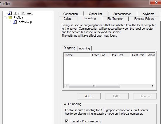Image resolution: width=161 pixels, height=124 pixels.
Task: Click the Remove tunnel button
Action: (x=145, y=96)
